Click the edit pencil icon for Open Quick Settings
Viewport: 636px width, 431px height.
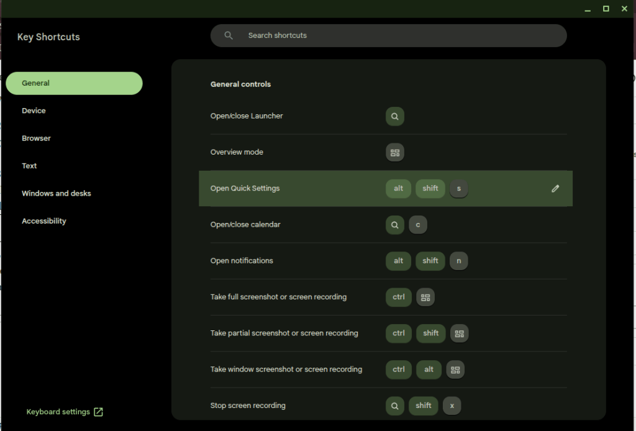point(555,189)
